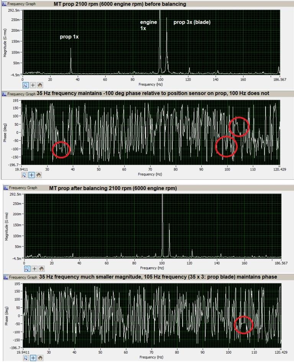Select pan hand tool under before-balancing magnitude graph
The image size is (294, 362).
pos(39,85)
